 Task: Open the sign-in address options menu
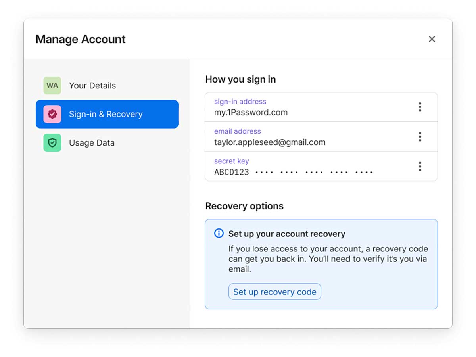click(x=420, y=107)
